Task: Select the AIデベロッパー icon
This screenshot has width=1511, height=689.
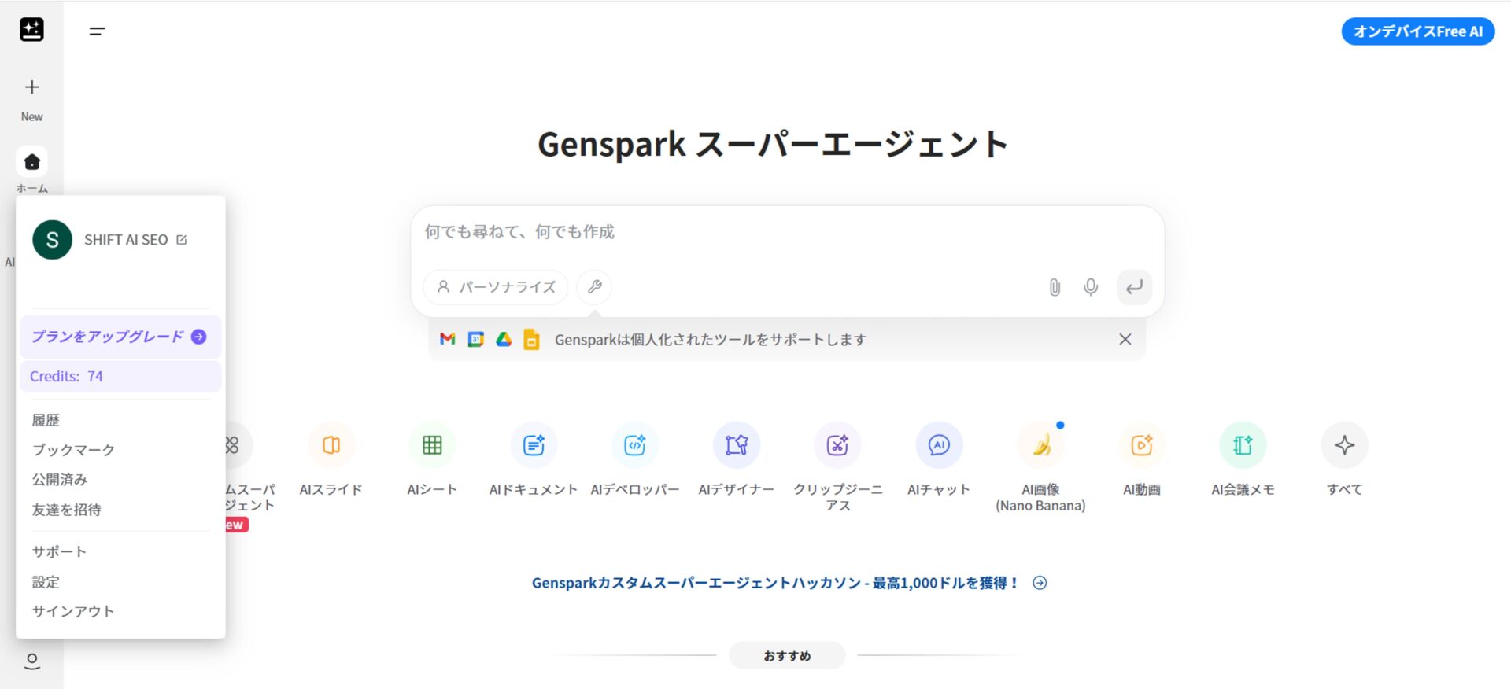Action: tap(635, 445)
